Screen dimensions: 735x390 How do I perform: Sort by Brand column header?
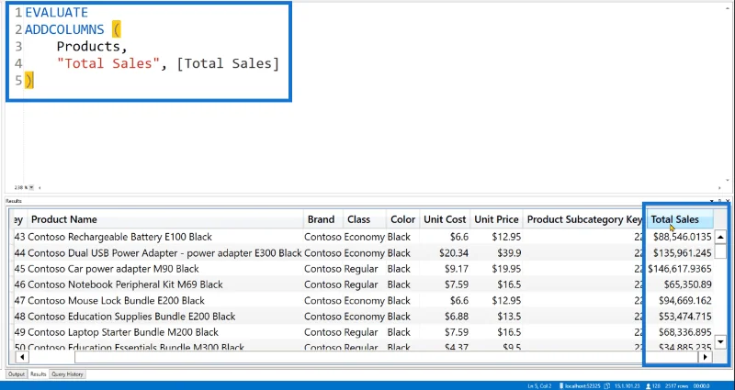[x=323, y=219]
